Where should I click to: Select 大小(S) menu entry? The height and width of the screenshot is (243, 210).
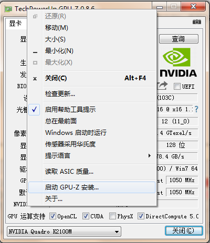[x=92, y=39]
